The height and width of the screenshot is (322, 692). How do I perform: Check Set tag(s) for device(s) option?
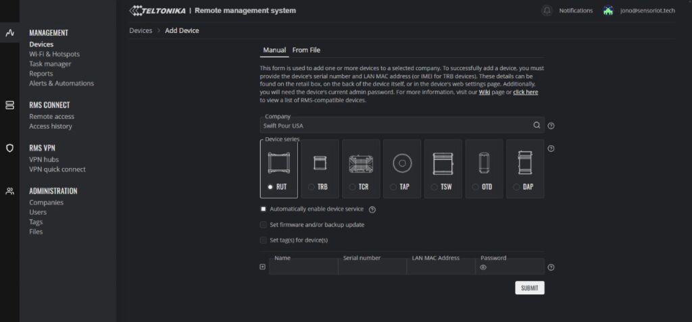264,240
